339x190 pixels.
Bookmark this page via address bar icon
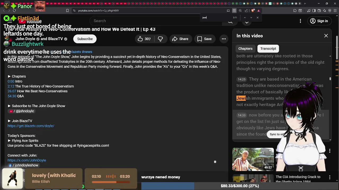click(67, 11)
